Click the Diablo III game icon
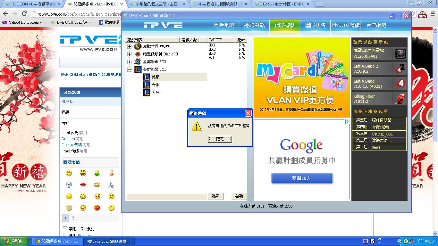Viewport: 438px width, 246px height. (x=138, y=54)
